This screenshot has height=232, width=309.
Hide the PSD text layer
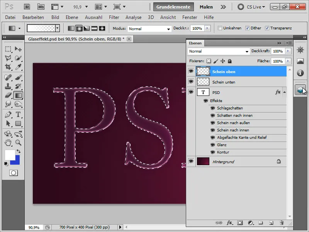coord(191,92)
